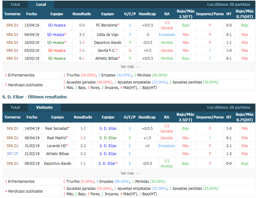
Task: Open 'Los últimos 20 partidos' in Eibar table header
Action: click(229, 108)
